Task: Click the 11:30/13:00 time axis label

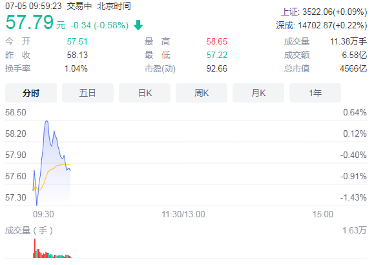Action: (x=183, y=214)
